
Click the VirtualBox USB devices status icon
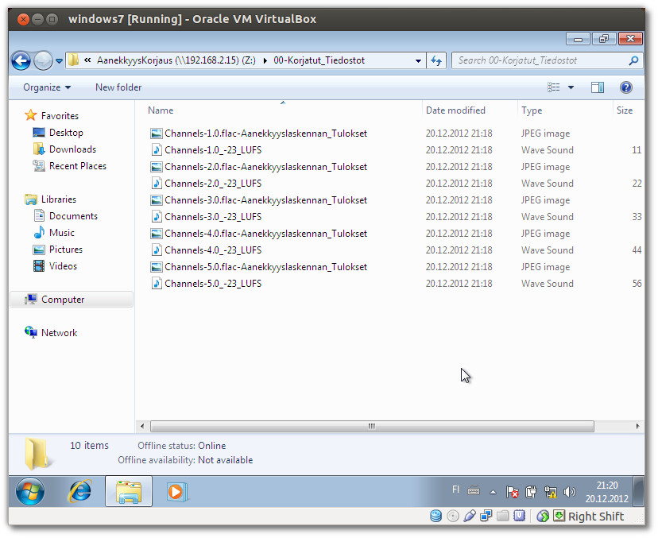[470, 517]
